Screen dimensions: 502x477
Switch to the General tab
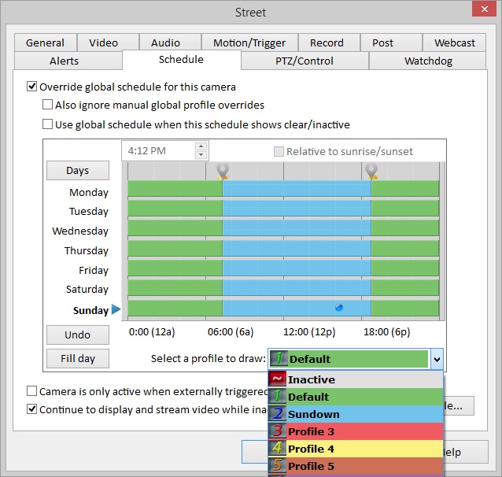pyautogui.click(x=45, y=43)
